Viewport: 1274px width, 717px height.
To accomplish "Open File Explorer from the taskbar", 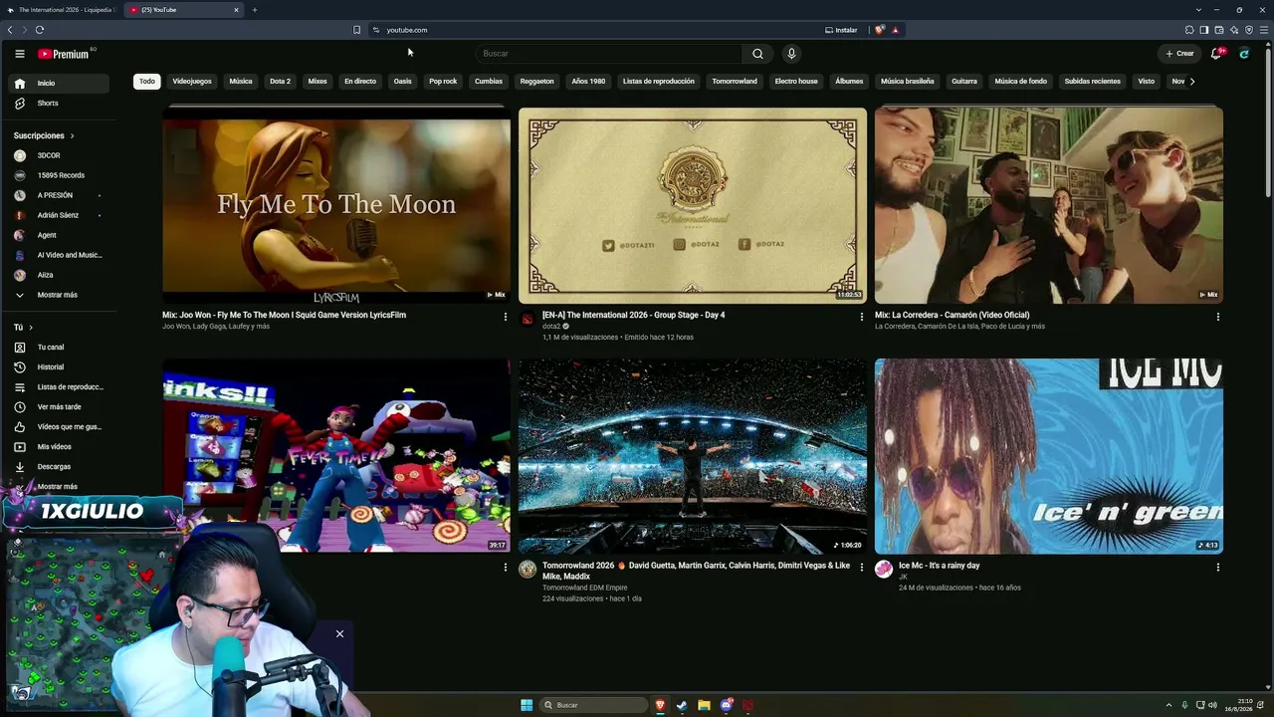I will point(704,705).
